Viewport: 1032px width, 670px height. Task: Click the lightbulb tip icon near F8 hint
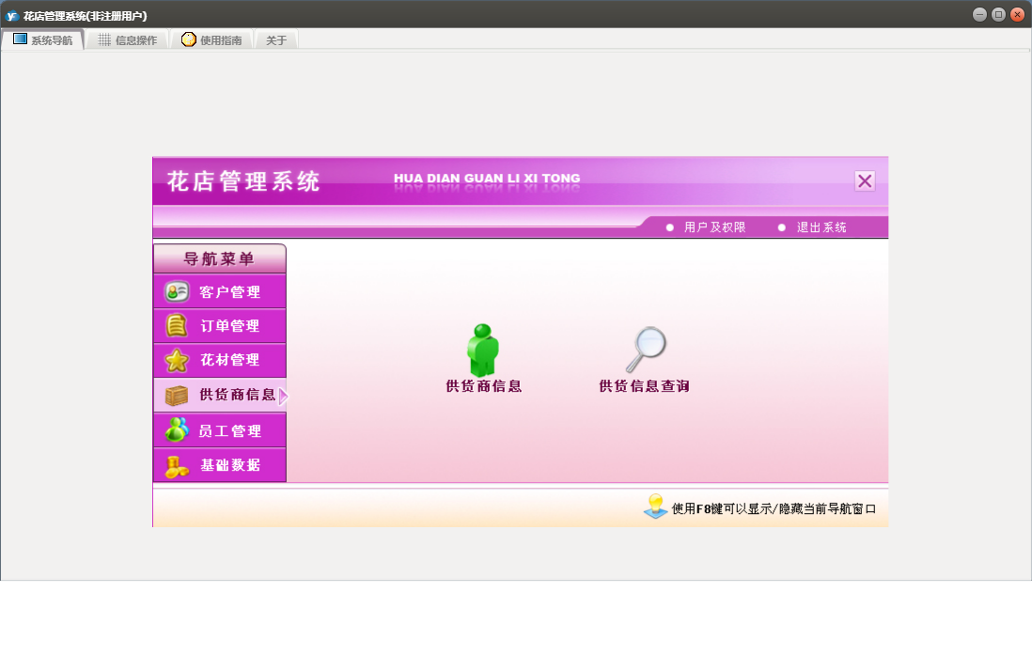tap(655, 507)
